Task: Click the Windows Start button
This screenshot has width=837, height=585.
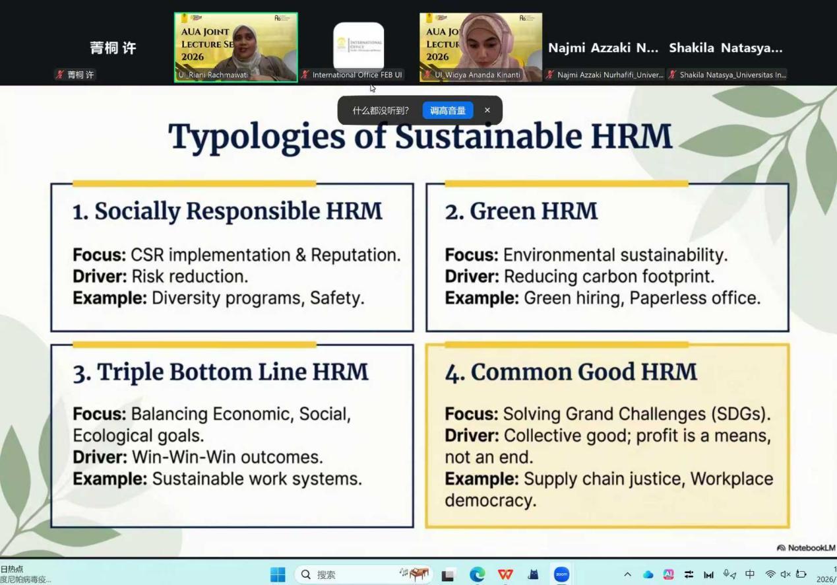Action: click(x=278, y=574)
